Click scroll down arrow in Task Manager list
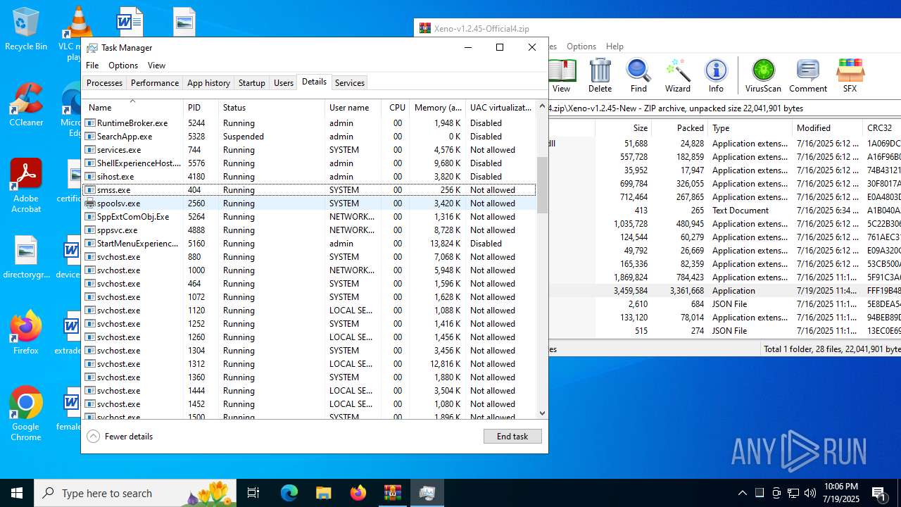Viewport: 901px width, 507px height. [x=542, y=413]
